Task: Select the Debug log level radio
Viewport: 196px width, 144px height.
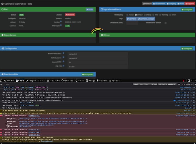Action: pos(145,15)
